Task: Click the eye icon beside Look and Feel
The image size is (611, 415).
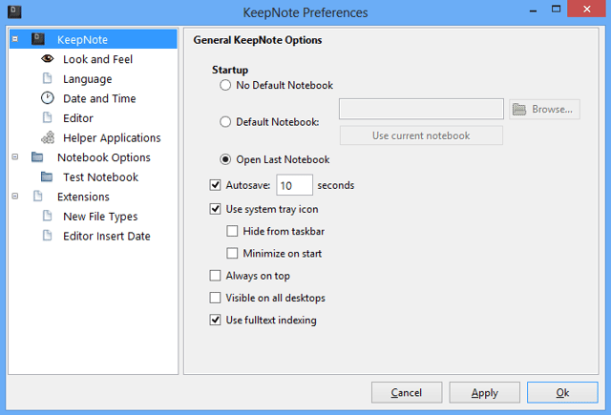Action: (x=48, y=59)
